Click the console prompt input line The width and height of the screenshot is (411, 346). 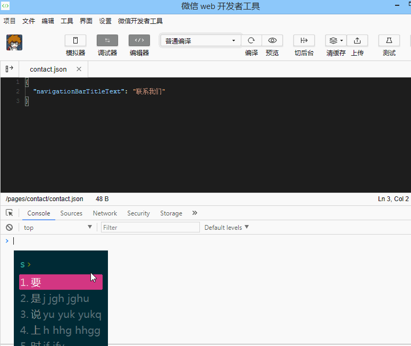pyautogui.click(x=209, y=241)
